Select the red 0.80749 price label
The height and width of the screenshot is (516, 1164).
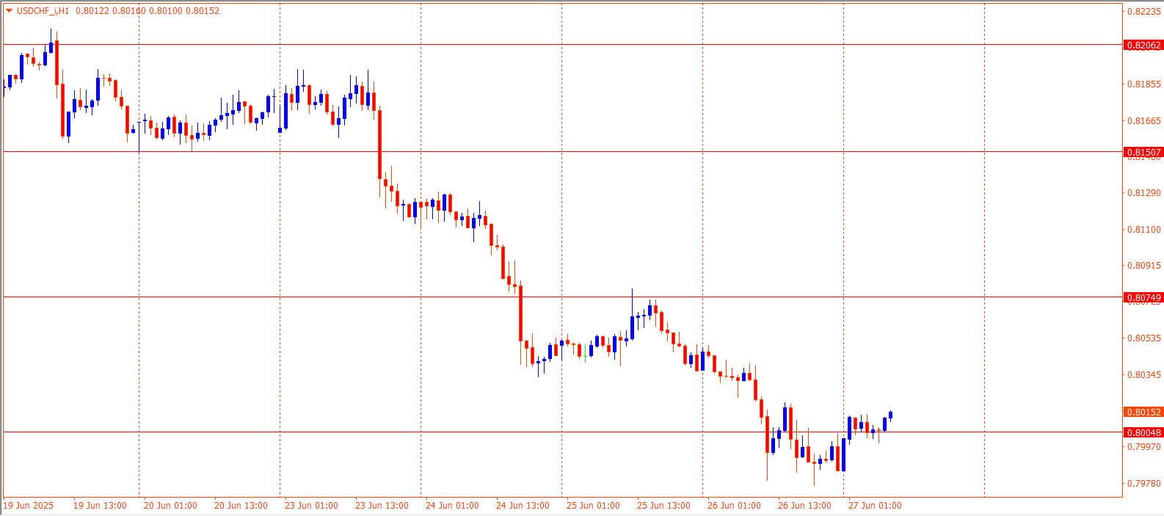point(1143,298)
